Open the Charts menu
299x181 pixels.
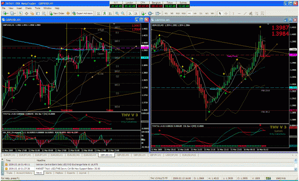[x=28, y=9]
